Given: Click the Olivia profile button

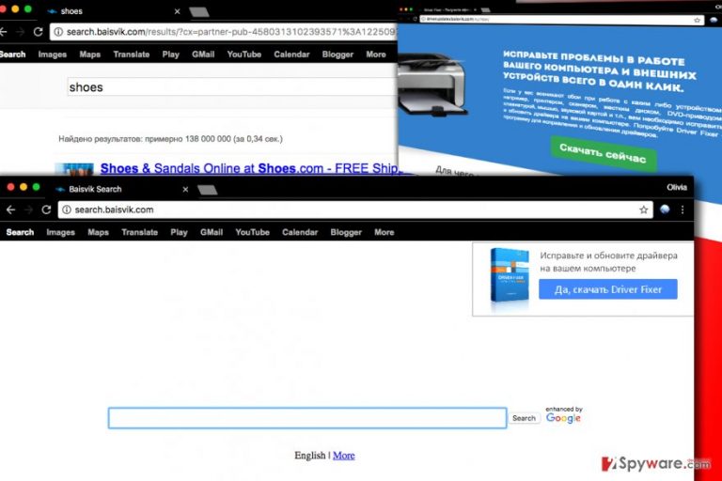Looking at the screenshot, I should click(x=677, y=187).
